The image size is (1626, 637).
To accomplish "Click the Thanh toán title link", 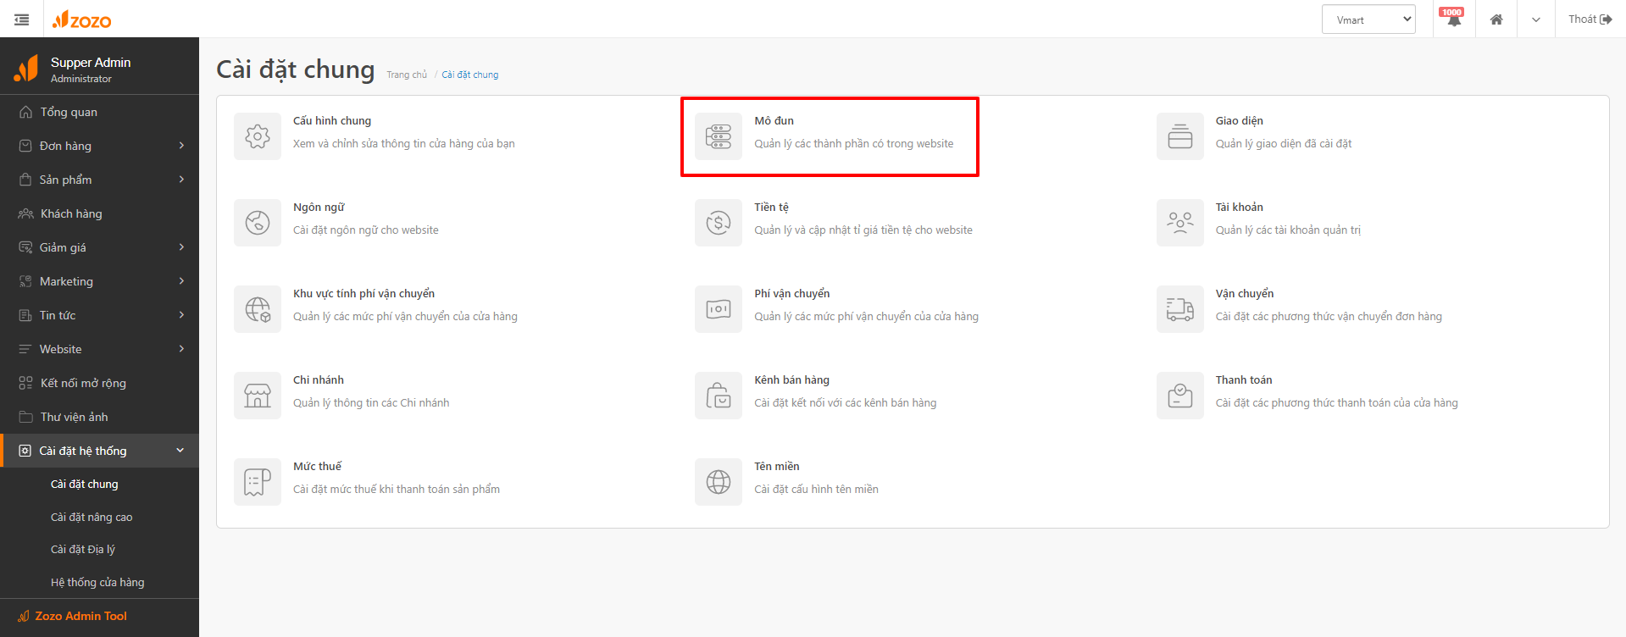I will (1244, 380).
